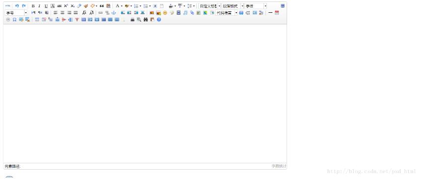The image size is (423, 179).
Task: Insert a video
Action: click(x=179, y=13)
